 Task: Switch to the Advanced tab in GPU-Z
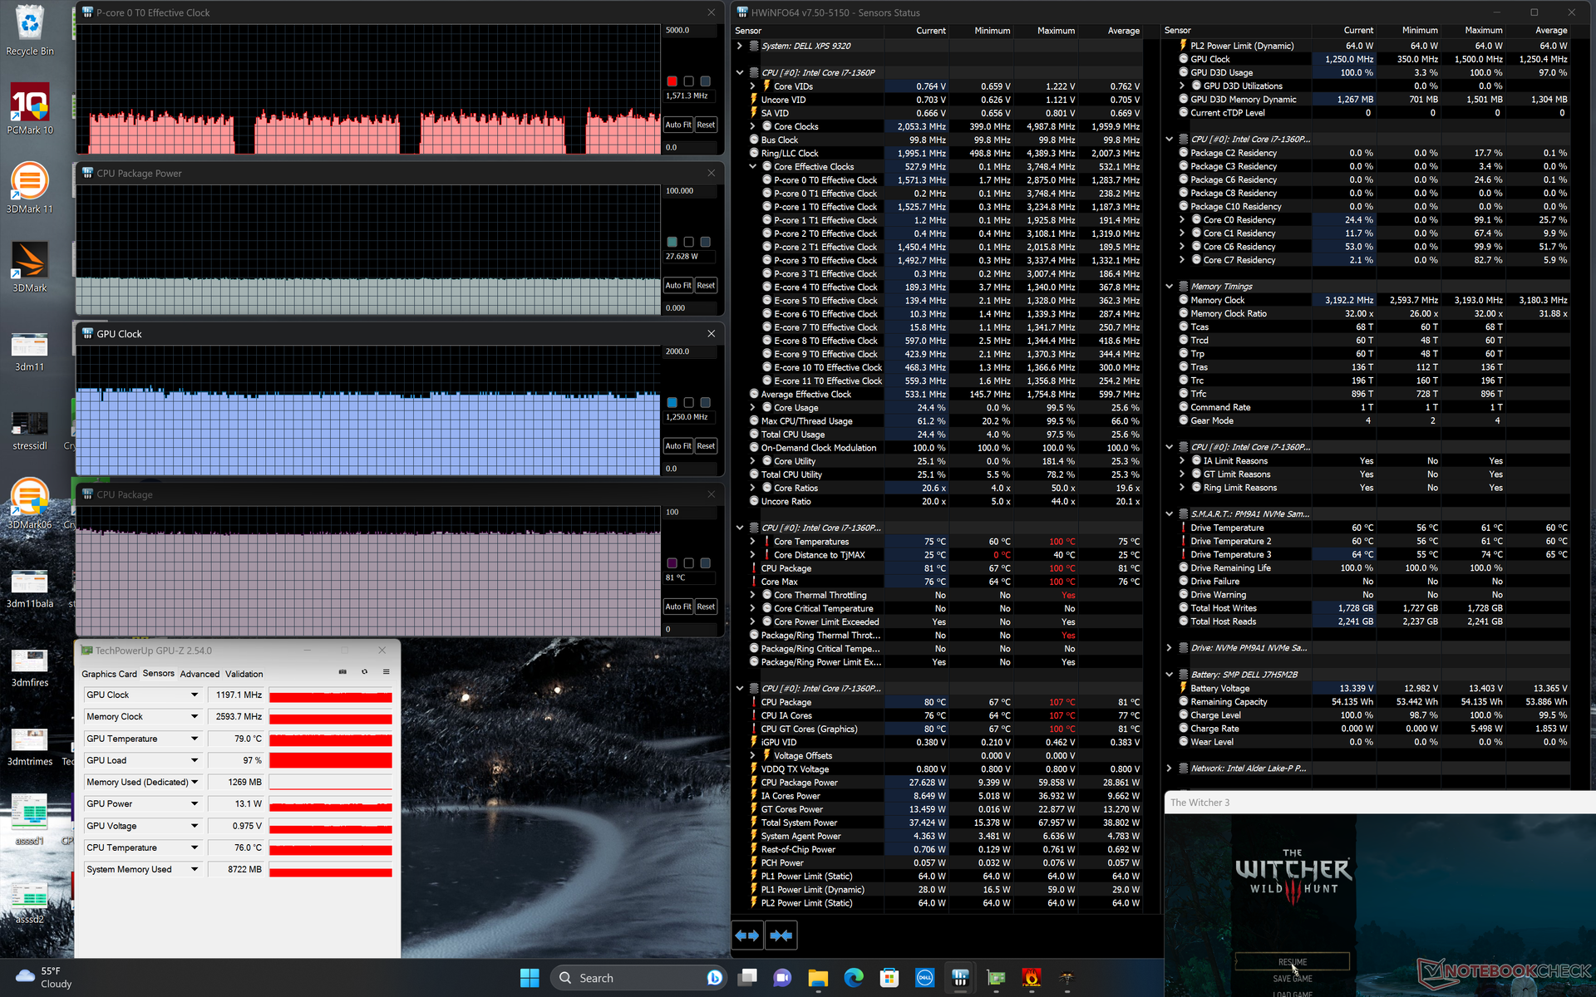pos(199,674)
